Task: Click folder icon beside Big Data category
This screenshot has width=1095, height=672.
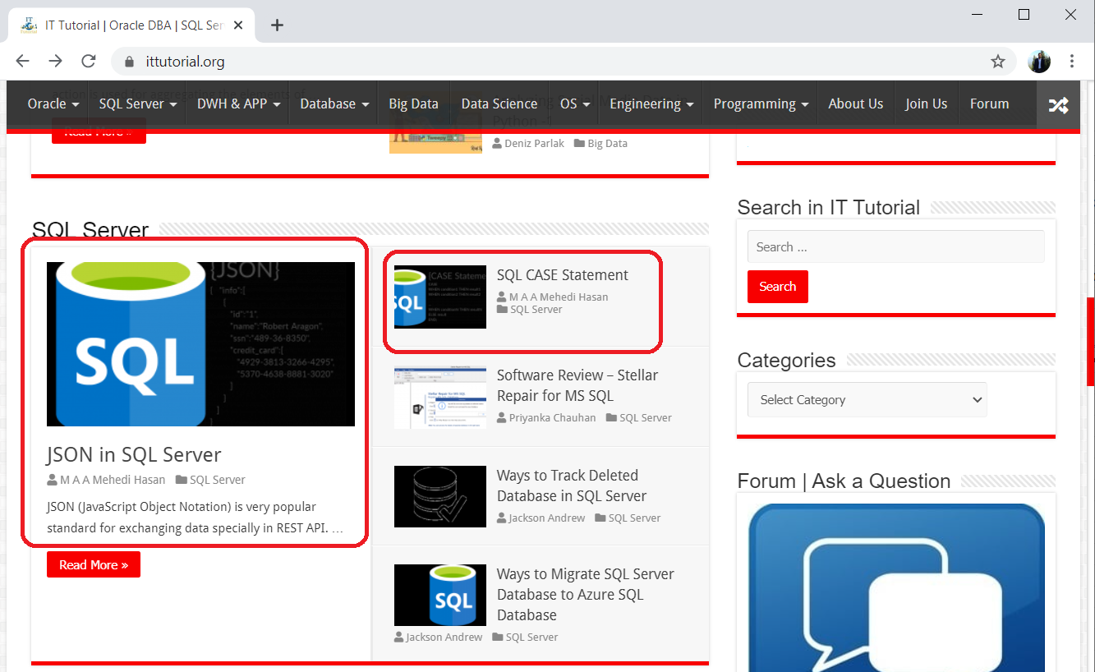Action: coord(579,143)
